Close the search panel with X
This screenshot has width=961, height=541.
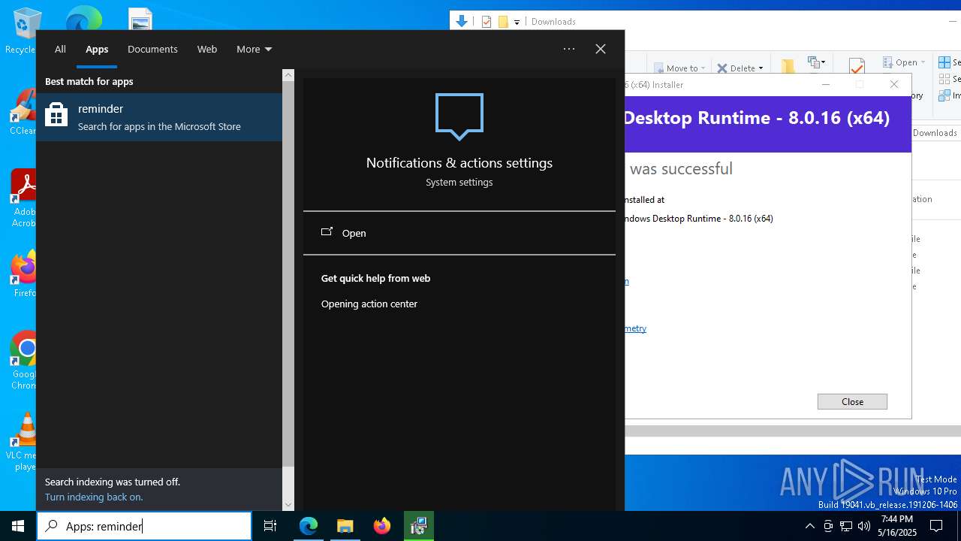601,49
